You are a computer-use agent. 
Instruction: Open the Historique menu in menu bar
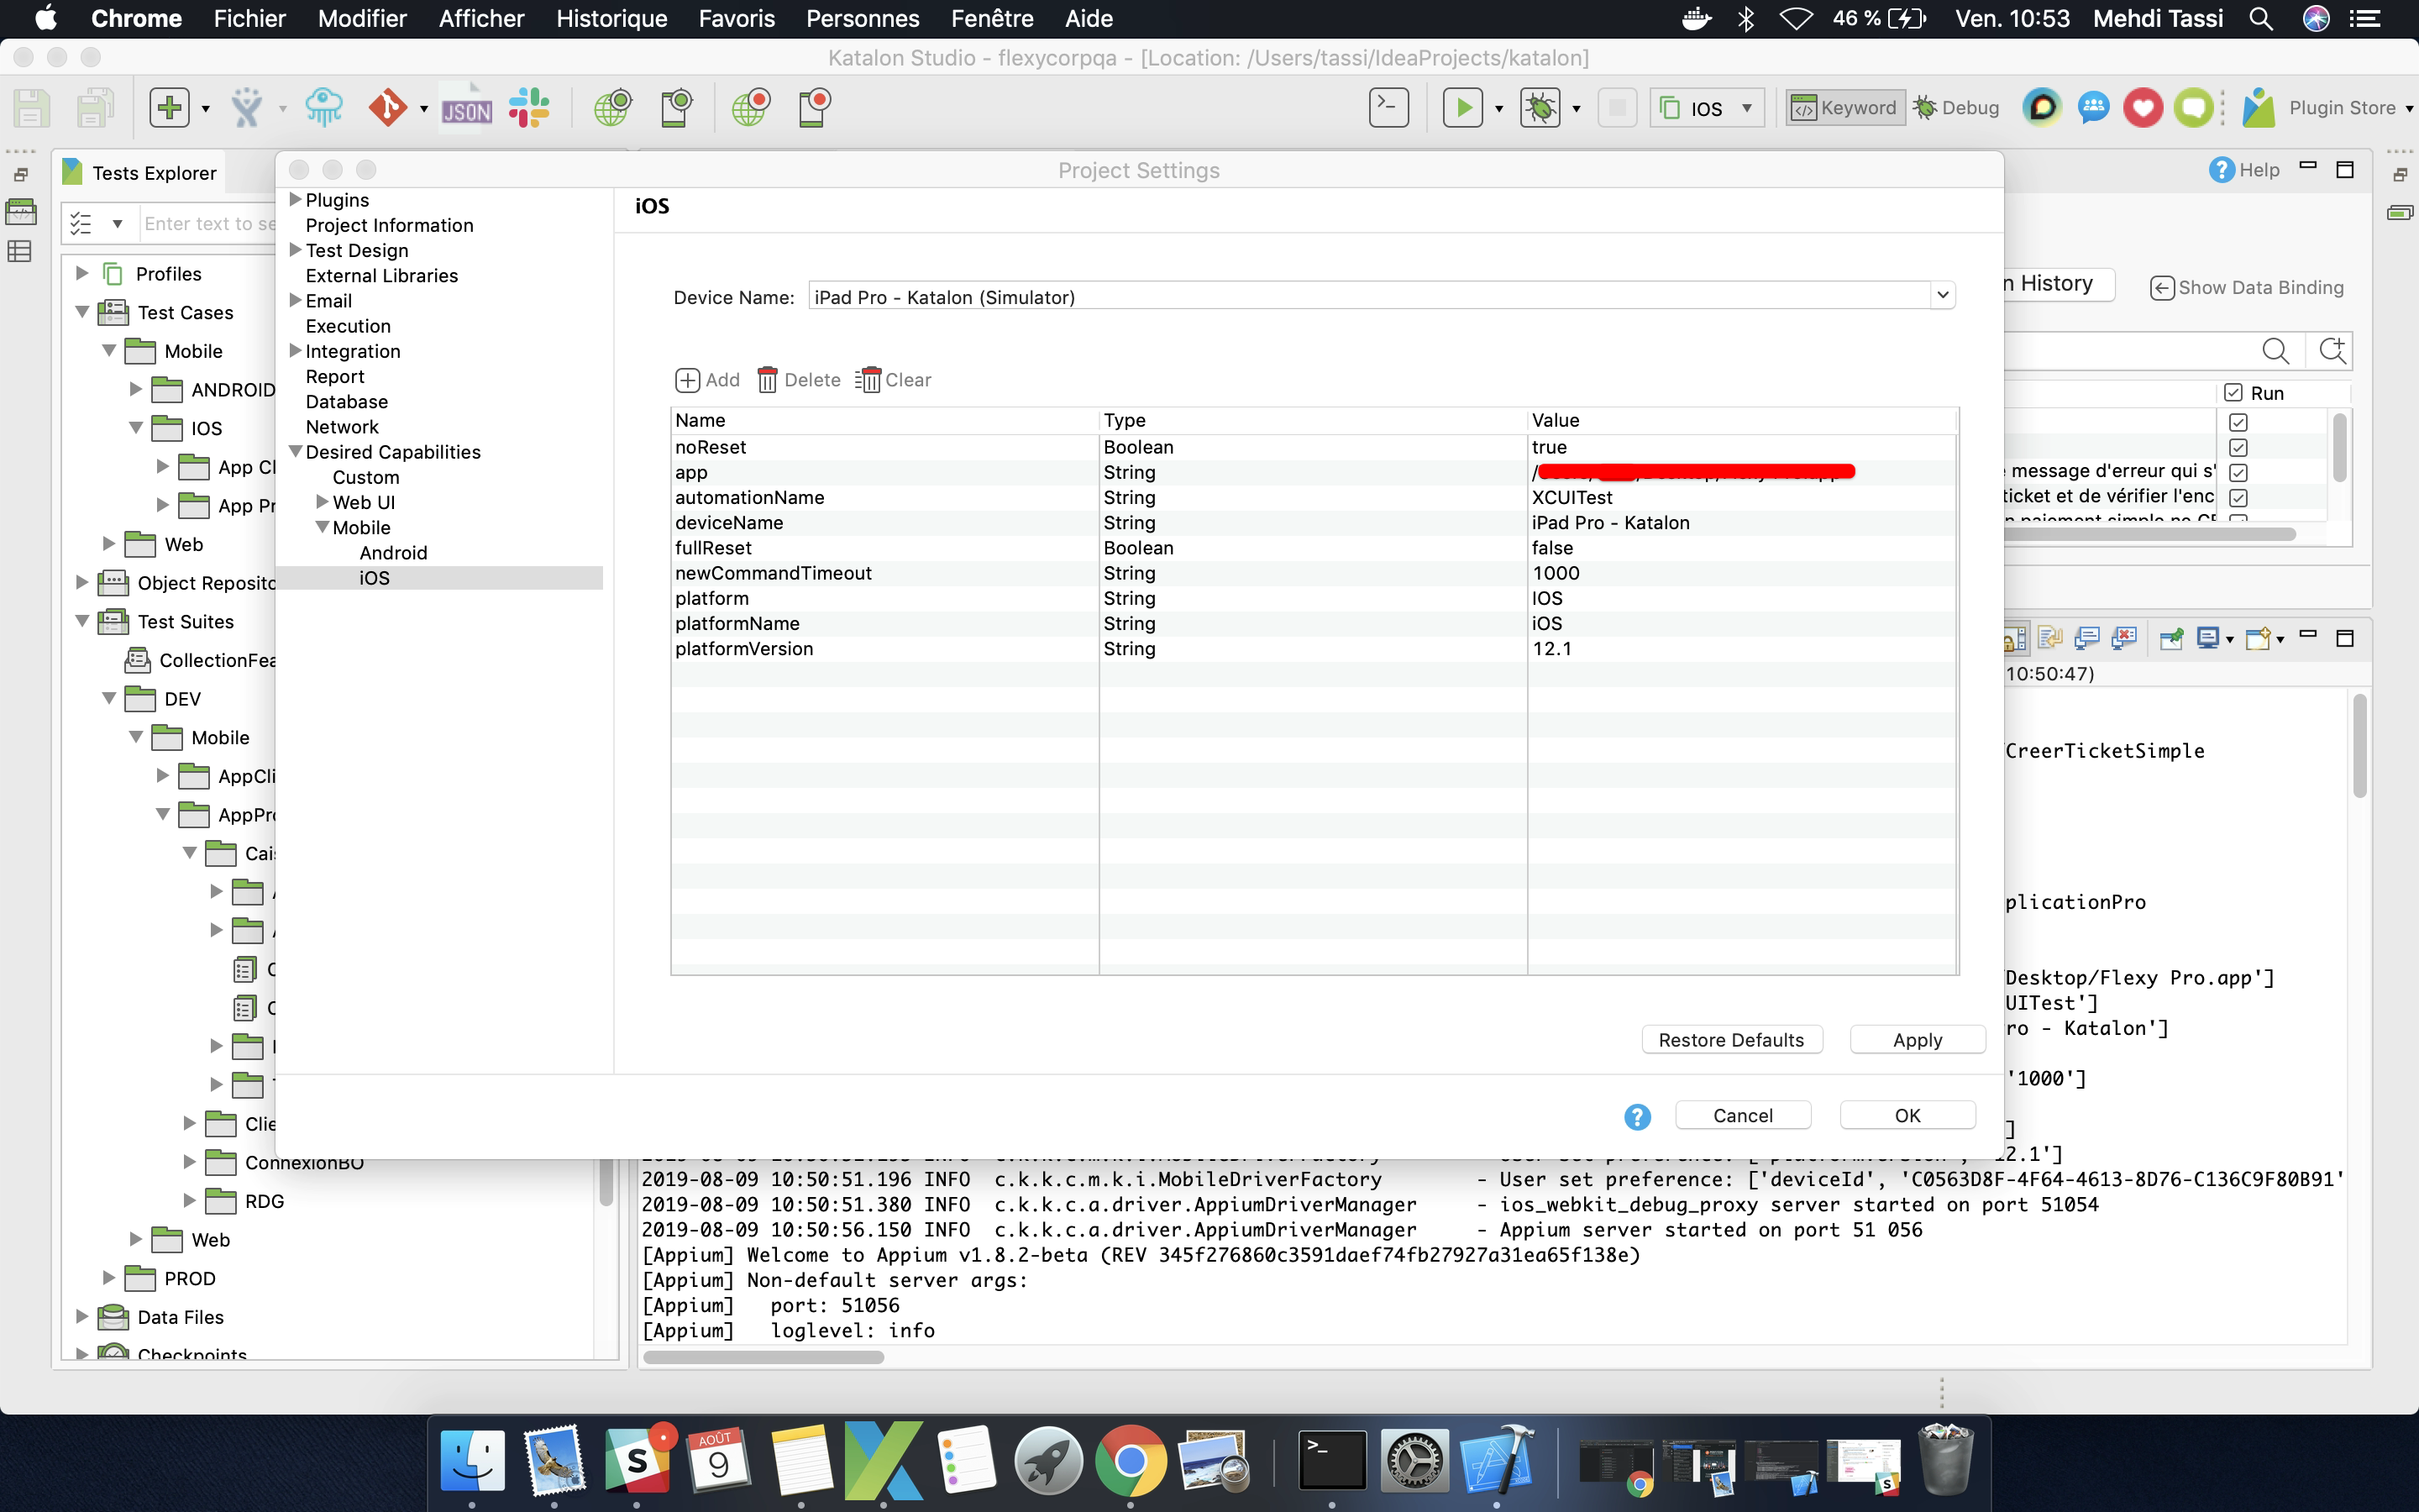point(611,19)
